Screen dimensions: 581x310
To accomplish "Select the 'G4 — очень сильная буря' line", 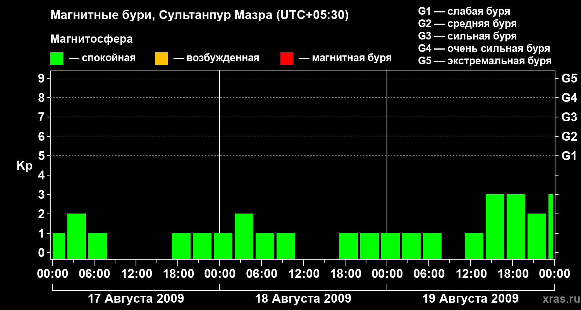I will (x=484, y=48).
